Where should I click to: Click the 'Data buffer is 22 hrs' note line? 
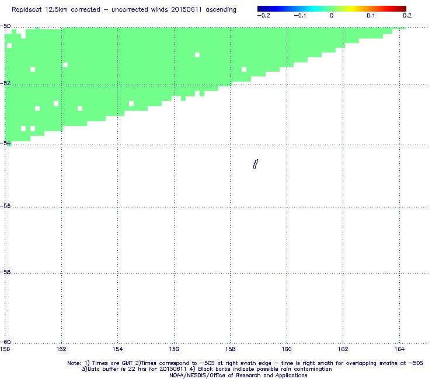207,369
